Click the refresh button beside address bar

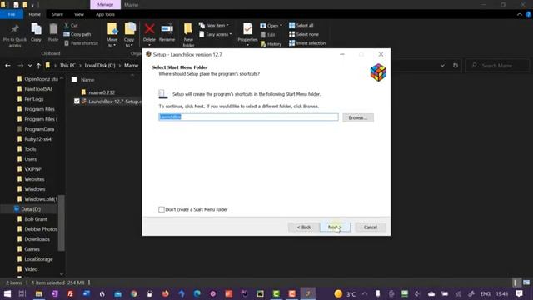[x=456, y=65]
